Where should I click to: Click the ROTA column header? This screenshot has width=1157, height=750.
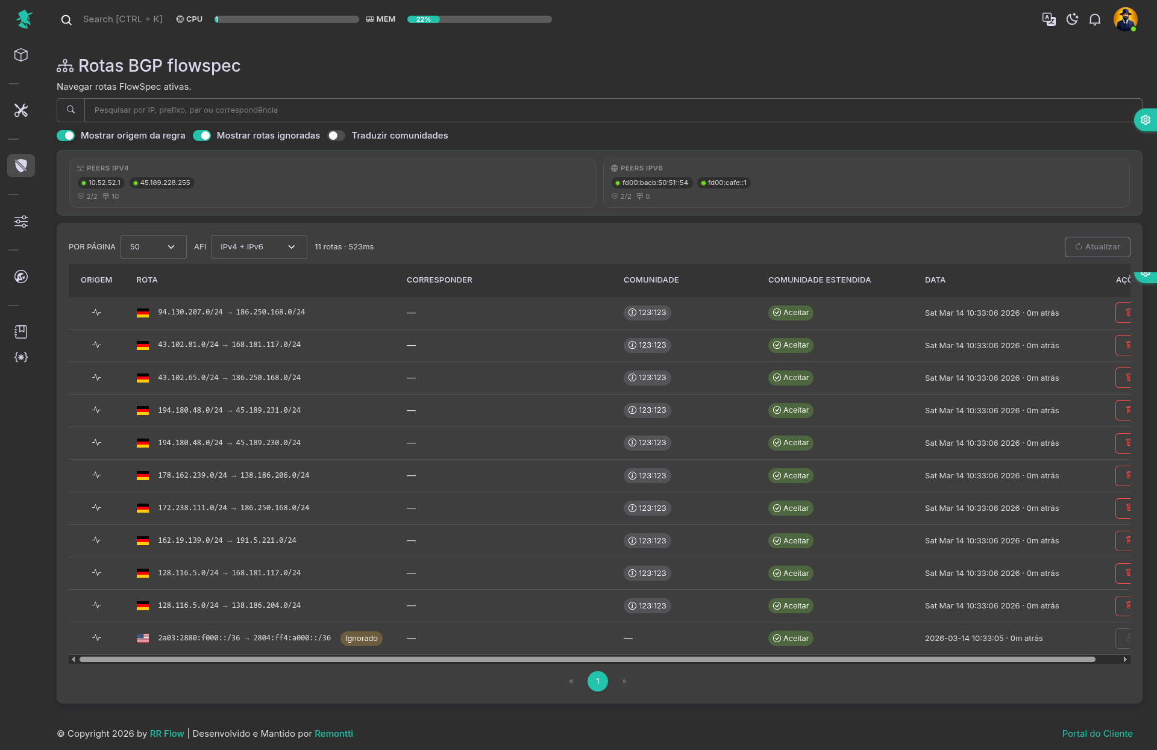click(x=146, y=280)
